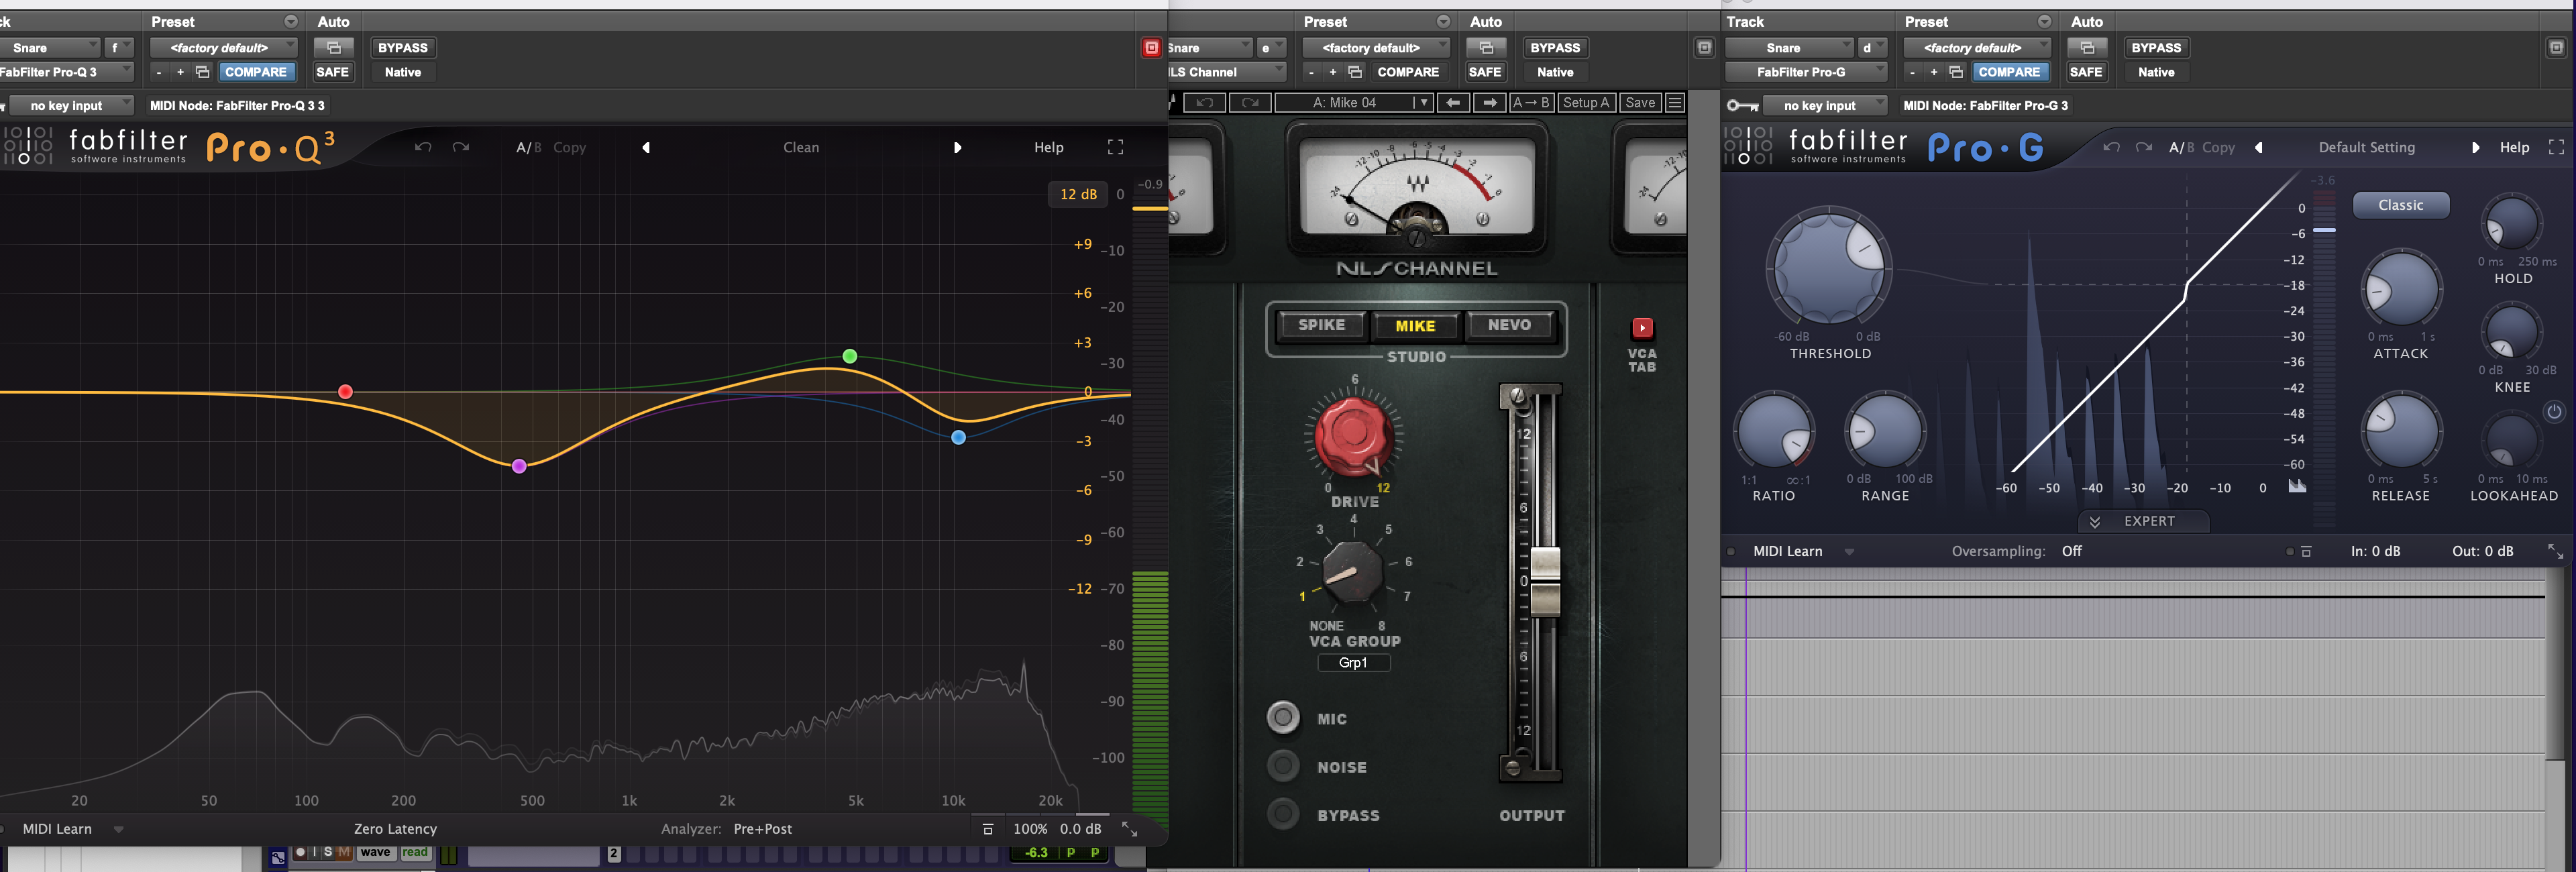Go to next preset in Pro-G
Image resolution: width=2576 pixels, height=872 pixels.
click(x=2475, y=147)
